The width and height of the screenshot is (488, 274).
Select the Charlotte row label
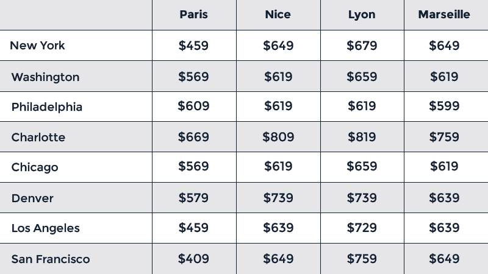38,138
